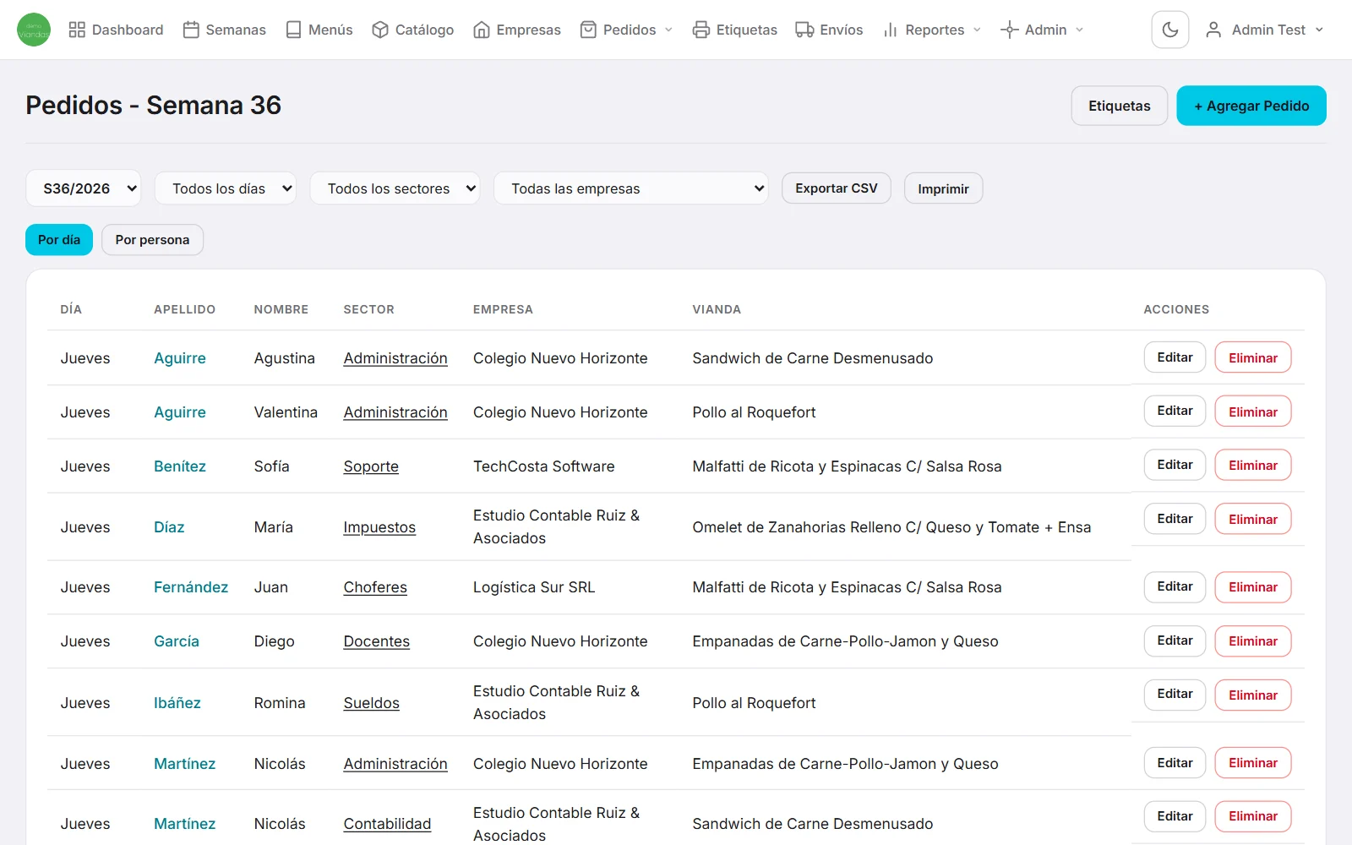Image resolution: width=1352 pixels, height=845 pixels.
Task: Go to the Catálogo nav item
Action: tap(413, 30)
